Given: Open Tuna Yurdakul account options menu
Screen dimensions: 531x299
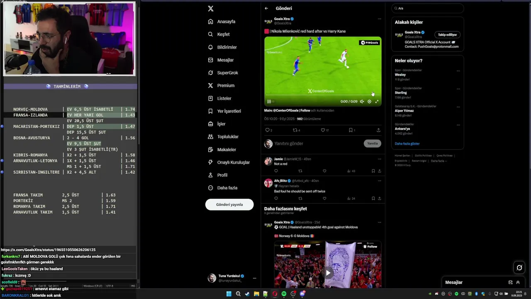Looking at the screenshot, I should pos(254,278).
